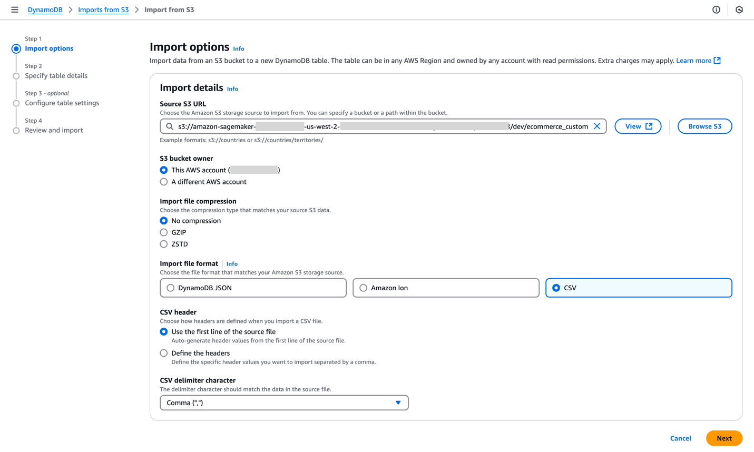This screenshot has height=452, width=754.
Task: Click the external link icon beside Learn more
Action: 717,61
